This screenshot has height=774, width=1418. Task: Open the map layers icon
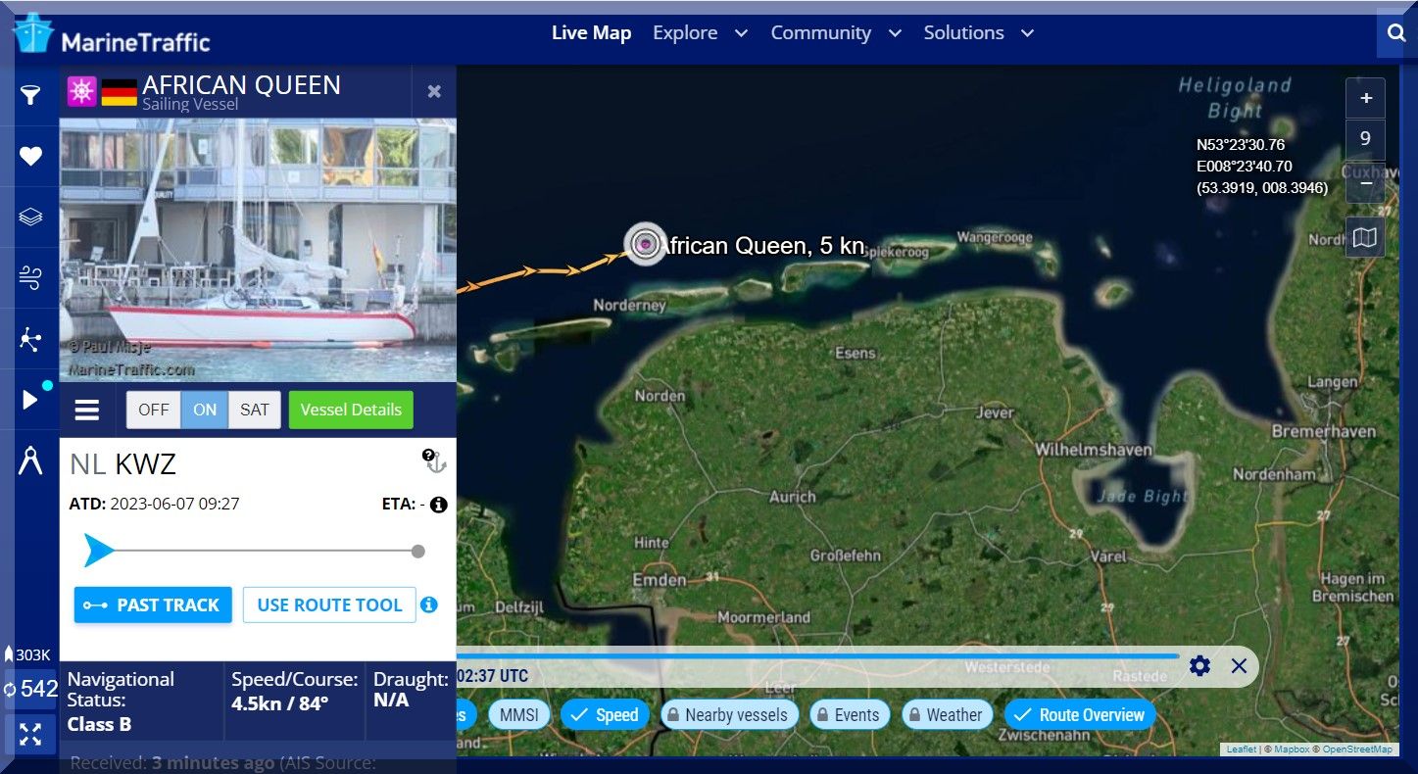(30, 217)
